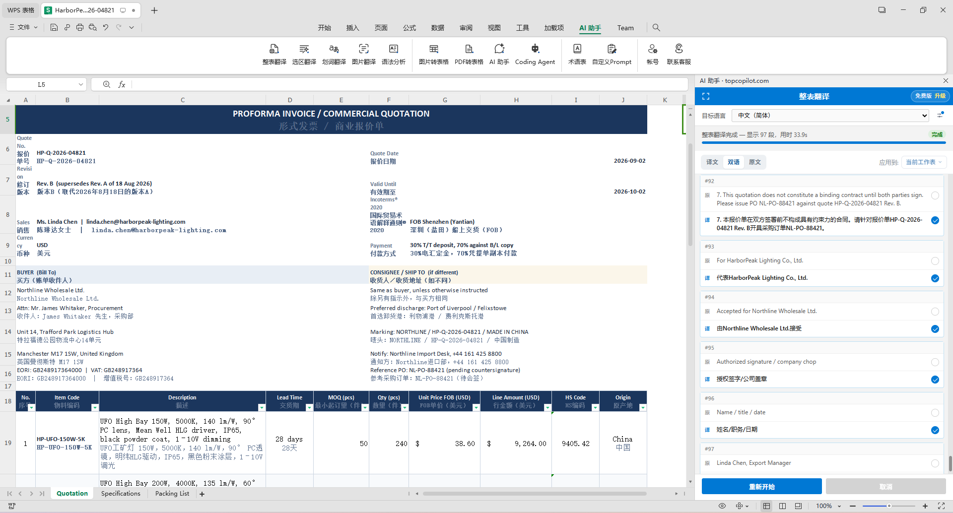The height and width of the screenshot is (513, 953).
Task: Click the sheet horizontal scrollbar
Action: click(x=535, y=494)
